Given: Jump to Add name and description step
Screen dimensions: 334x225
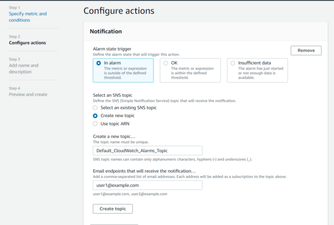Looking at the screenshot, I should click(x=23, y=68).
